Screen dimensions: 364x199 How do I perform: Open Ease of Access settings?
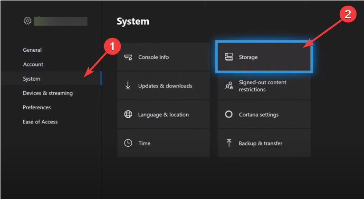(x=40, y=122)
